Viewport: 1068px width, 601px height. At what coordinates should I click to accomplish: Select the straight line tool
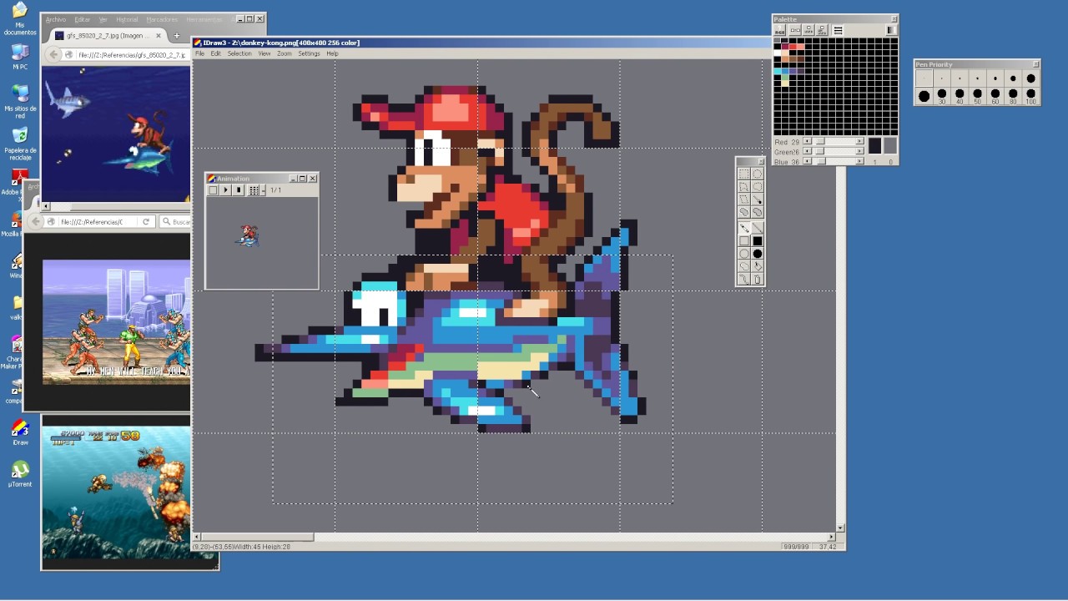pos(758,228)
